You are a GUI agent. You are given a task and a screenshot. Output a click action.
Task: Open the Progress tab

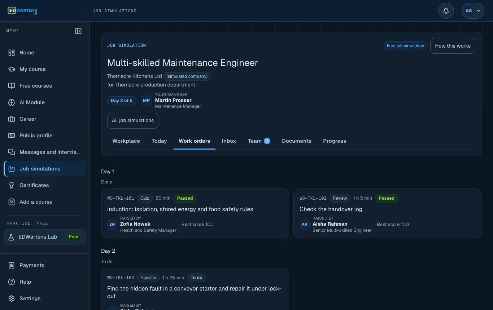(335, 141)
